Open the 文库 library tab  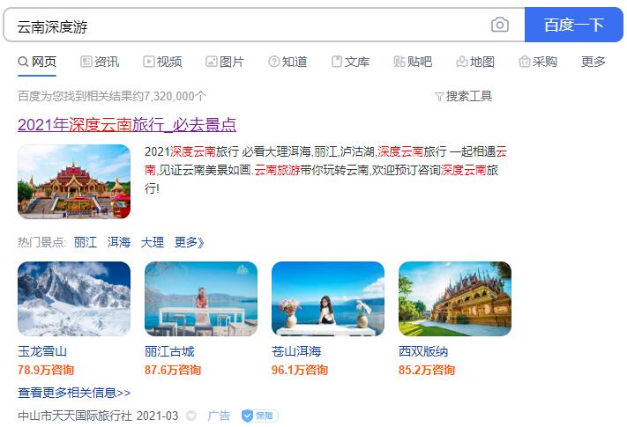coord(350,62)
